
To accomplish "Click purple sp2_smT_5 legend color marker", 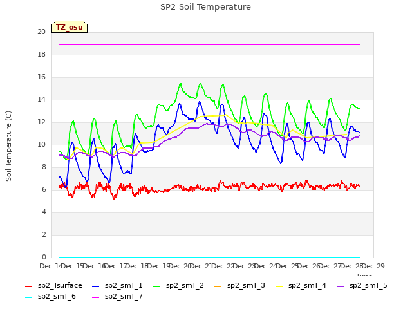I will point(341,286).
